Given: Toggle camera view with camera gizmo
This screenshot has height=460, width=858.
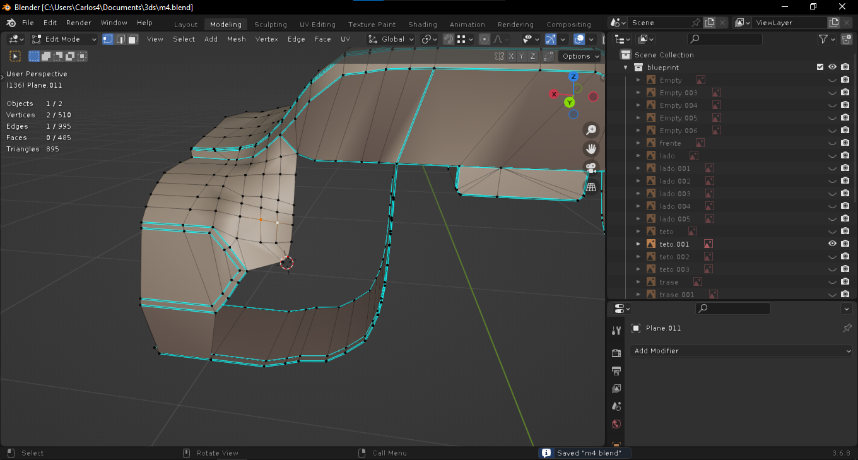Looking at the screenshot, I should click(x=591, y=168).
